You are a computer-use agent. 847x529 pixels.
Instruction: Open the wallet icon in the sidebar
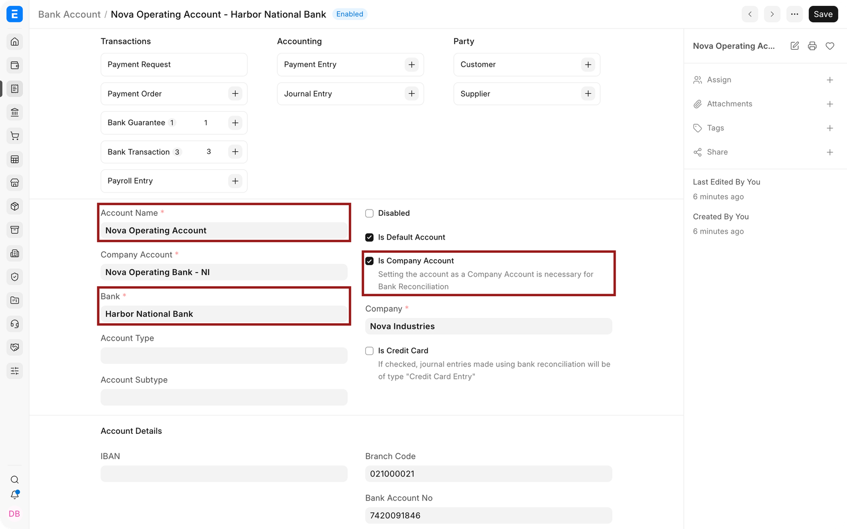pos(15,65)
